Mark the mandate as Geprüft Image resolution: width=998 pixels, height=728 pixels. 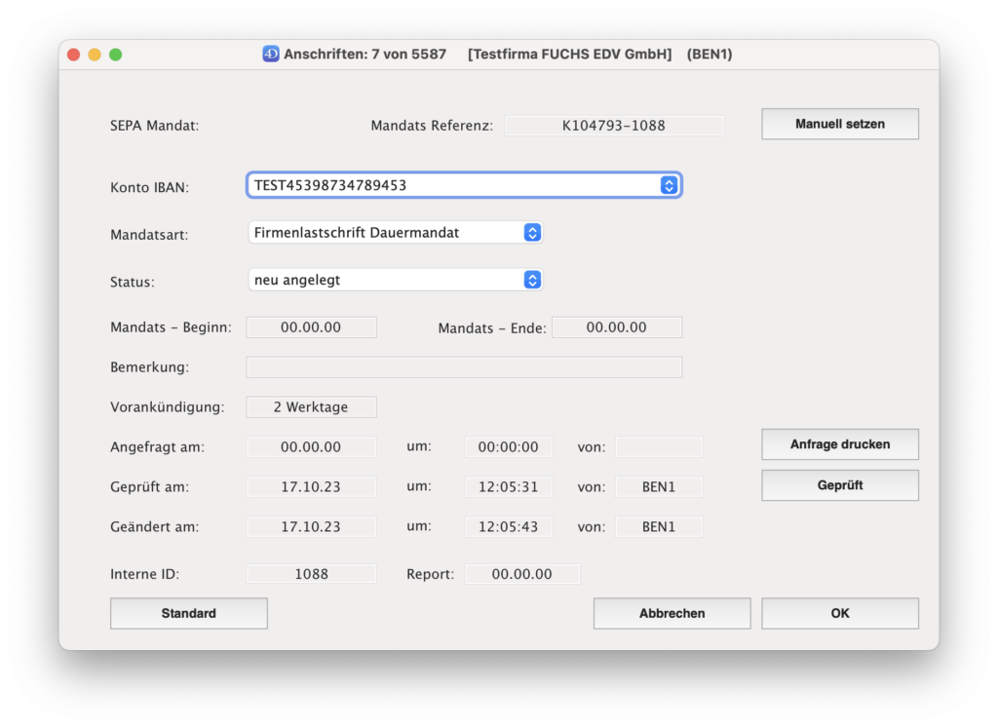[839, 485]
